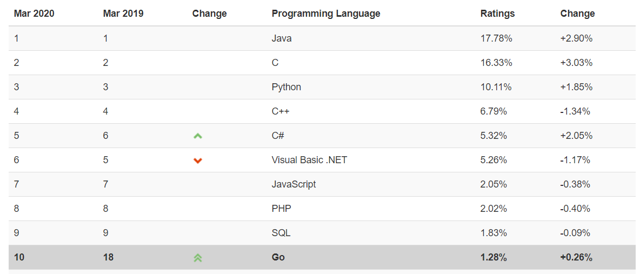Click the JavaScript language entry
The image size is (640, 274).
pos(294,184)
